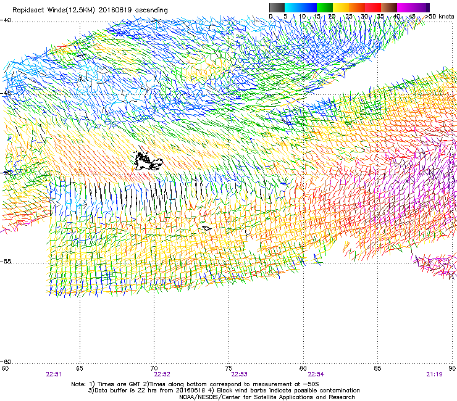The height and width of the screenshot is (401, 457).
Task: Click the 'Rapidscat Winds(12.5KM) 20160619 ascending' title
Action: click(90, 10)
